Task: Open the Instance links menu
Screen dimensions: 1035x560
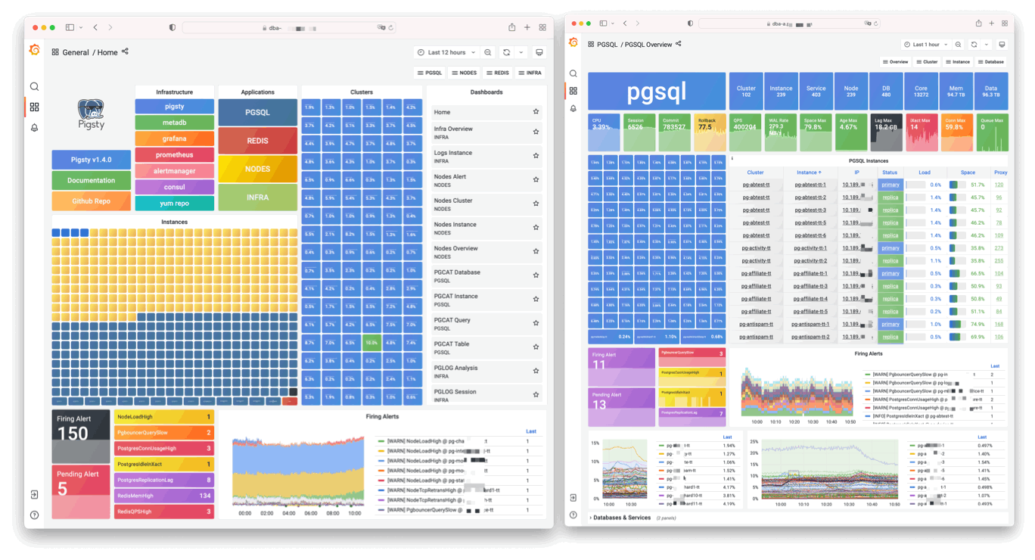Action: click(x=958, y=62)
